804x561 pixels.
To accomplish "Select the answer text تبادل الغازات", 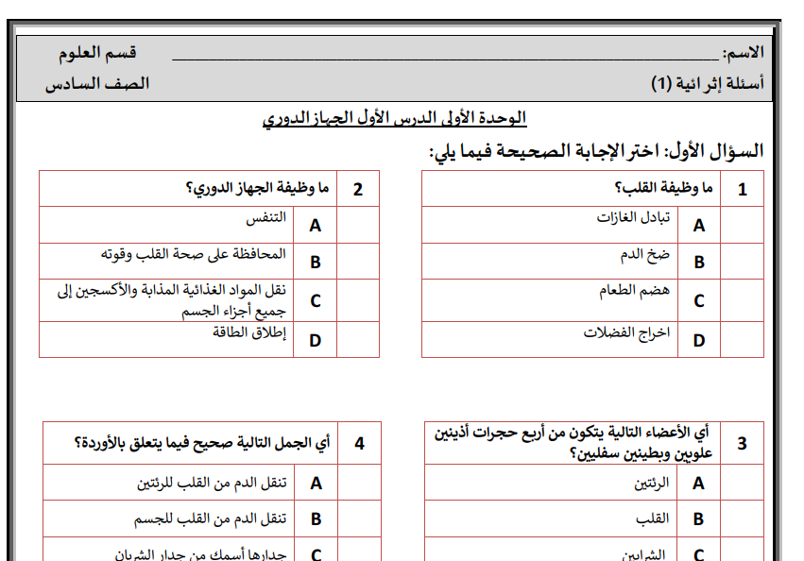I will (x=633, y=217).
